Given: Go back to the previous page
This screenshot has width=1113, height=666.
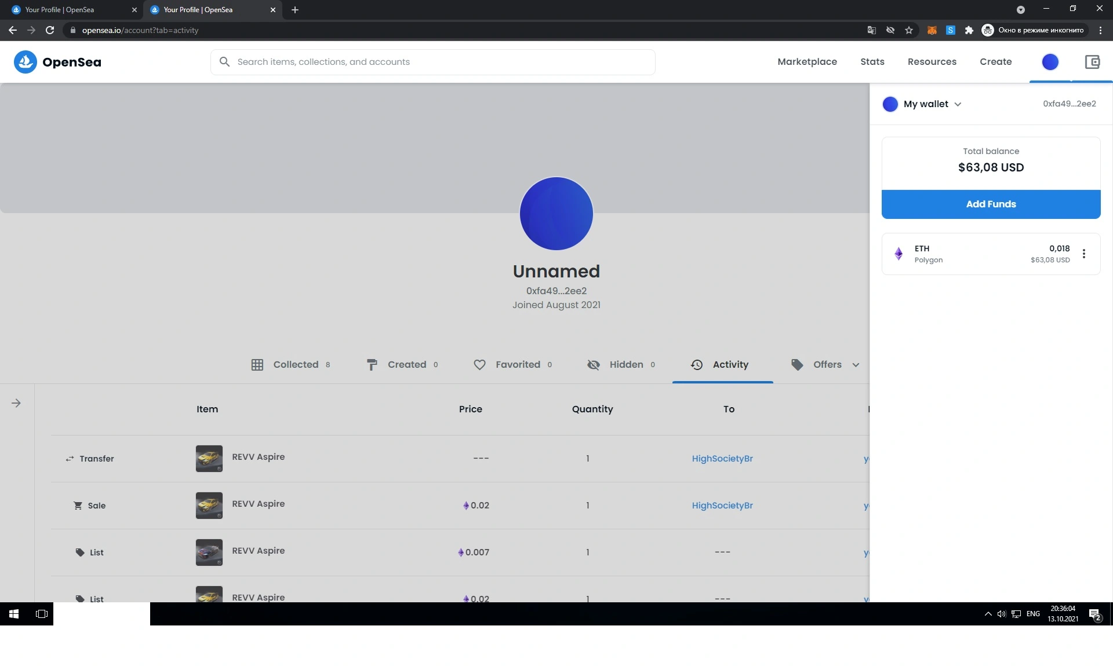Looking at the screenshot, I should (x=13, y=30).
